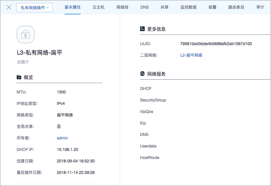Open the 共享 tab
The height and width of the screenshot is (186, 271).
click(x=164, y=7)
